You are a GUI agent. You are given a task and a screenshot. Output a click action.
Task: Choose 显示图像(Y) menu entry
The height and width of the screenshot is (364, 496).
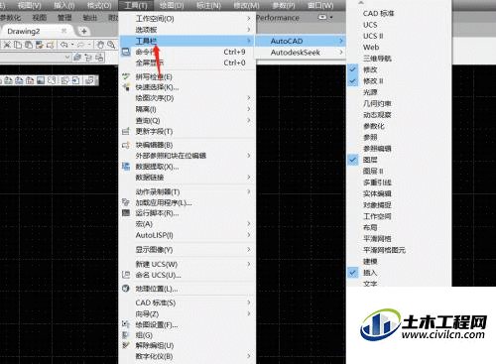(x=186, y=250)
